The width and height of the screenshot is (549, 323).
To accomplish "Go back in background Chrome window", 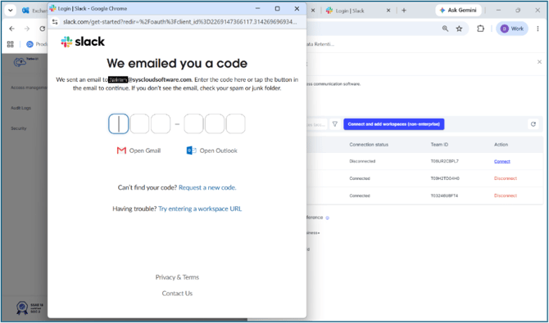I will coord(12,29).
